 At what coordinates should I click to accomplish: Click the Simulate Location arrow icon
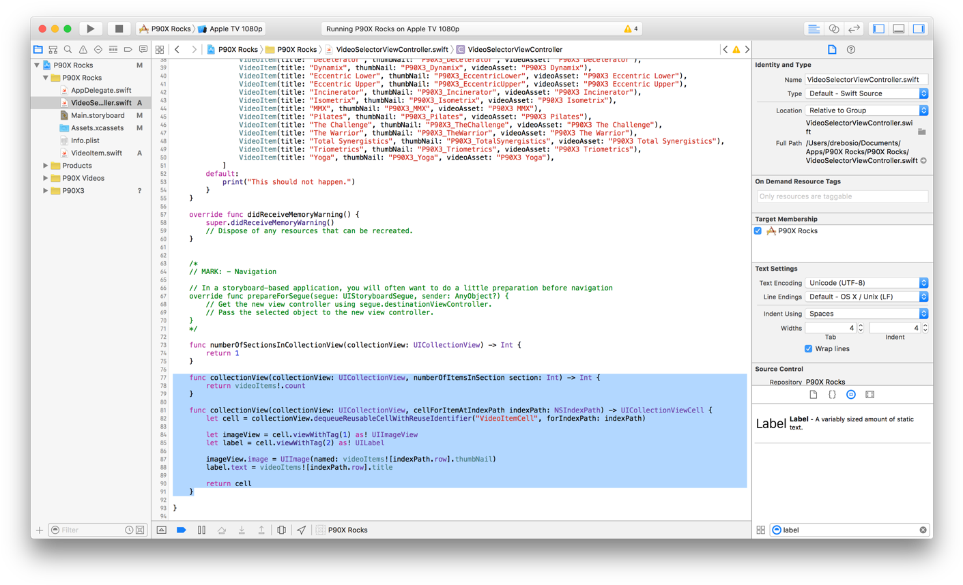301,530
